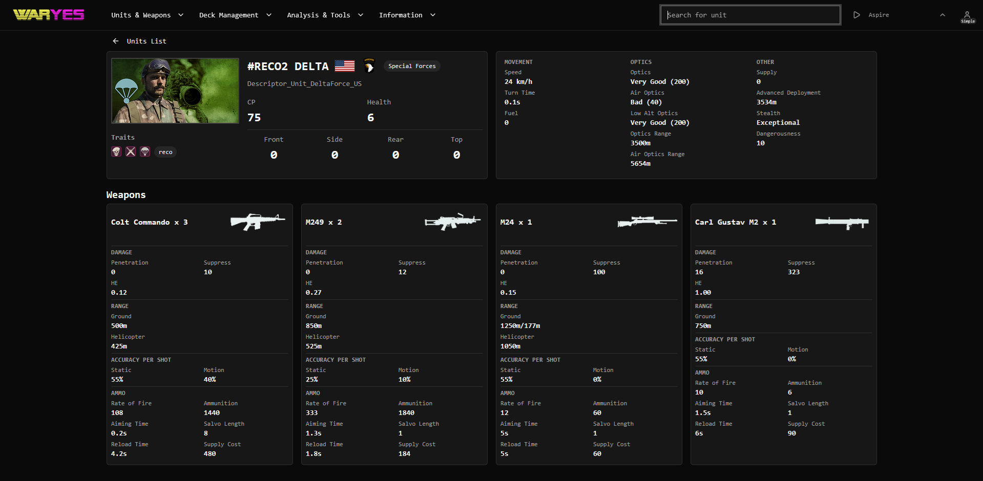Go back using the Units List arrow
983x481 pixels.
click(116, 41)
